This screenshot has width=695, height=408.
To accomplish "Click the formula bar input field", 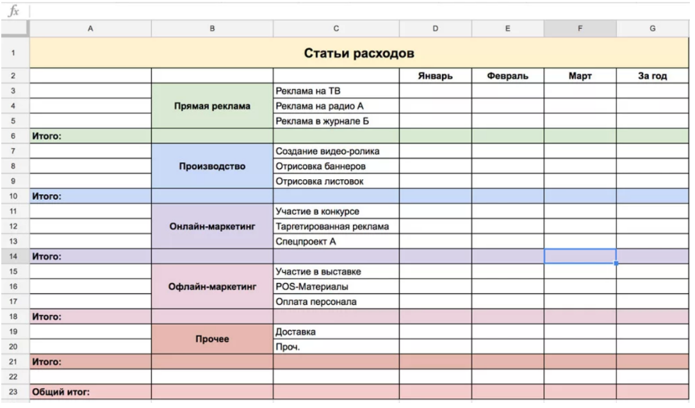I will (x=359, y=11).
